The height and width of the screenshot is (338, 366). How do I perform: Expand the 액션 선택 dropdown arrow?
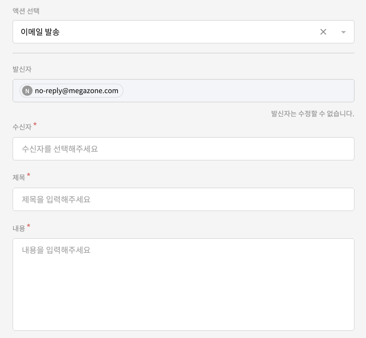[x=343, y=32]
